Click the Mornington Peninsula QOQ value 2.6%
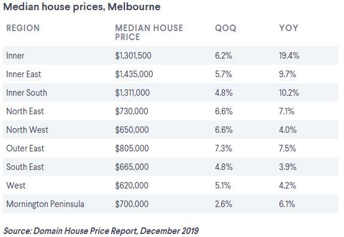Viewport: 344px width, 237px height. click(223, 204)
